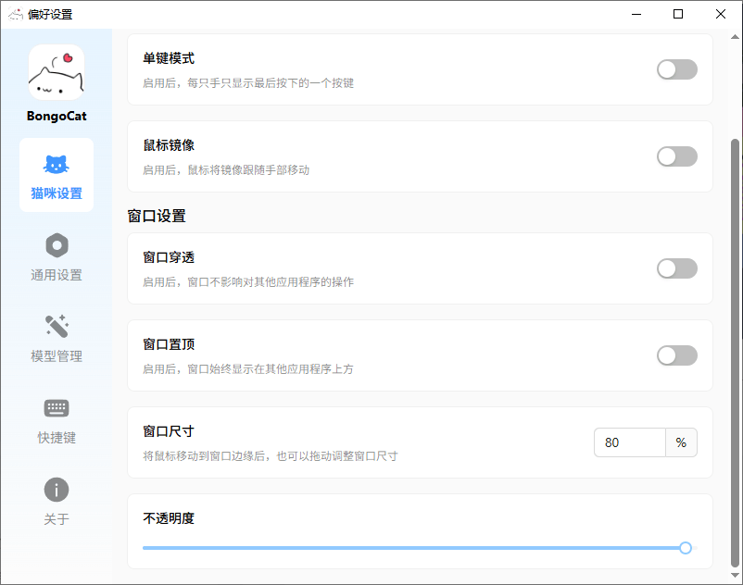
Task: Click the cat app icon in title bar
Action: [14, 14]
